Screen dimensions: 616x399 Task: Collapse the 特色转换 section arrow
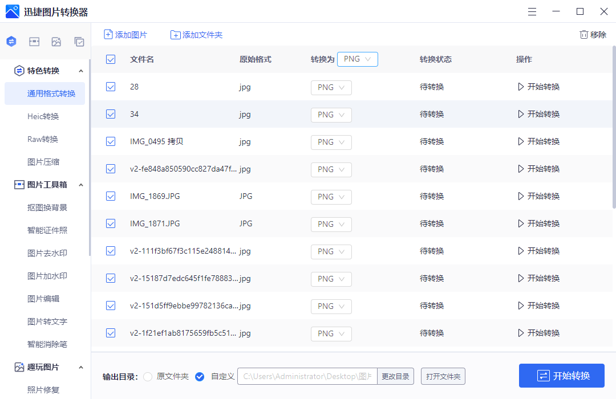point(81,71)
